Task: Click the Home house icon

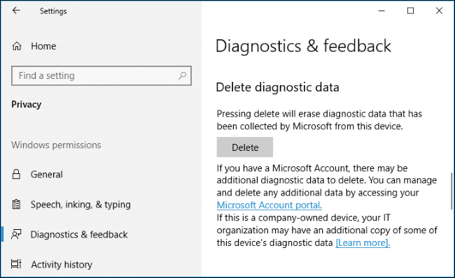Action: click(17, 46)
